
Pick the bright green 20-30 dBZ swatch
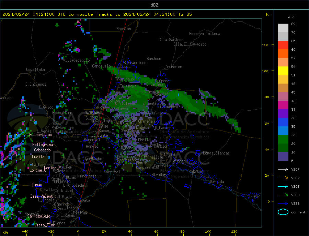pyautogui.click(x=283, y=139)
